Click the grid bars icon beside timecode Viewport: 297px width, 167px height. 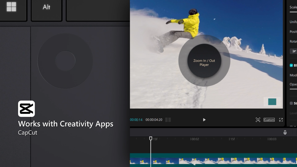pos(168,120)
